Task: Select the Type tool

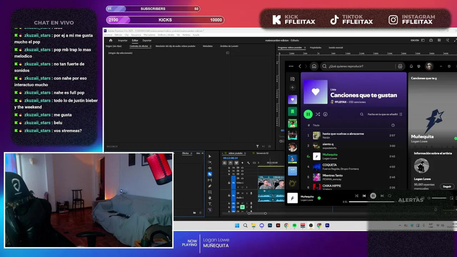Action: [x=210, y=204]
